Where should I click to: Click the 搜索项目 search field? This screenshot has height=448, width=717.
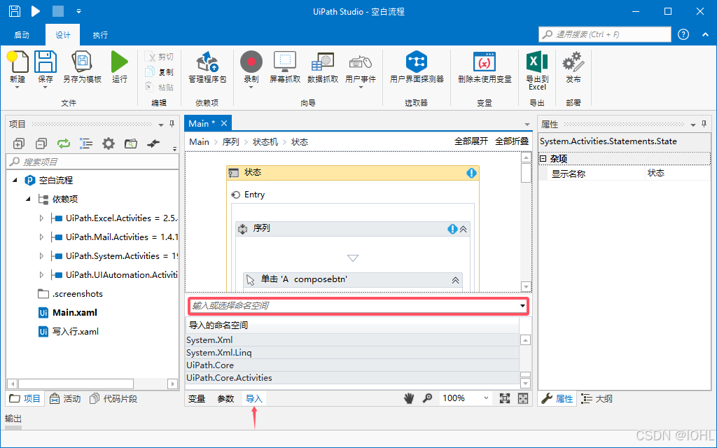[92, 162]
